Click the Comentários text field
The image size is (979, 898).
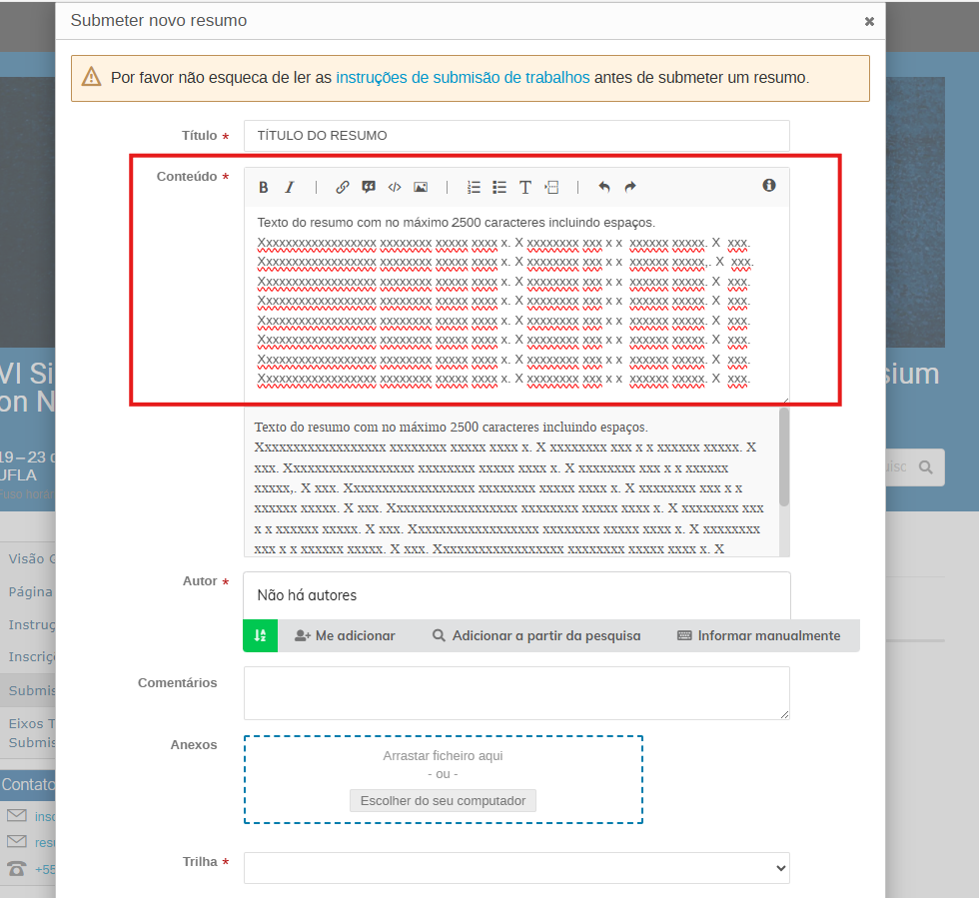pos(516,693)
